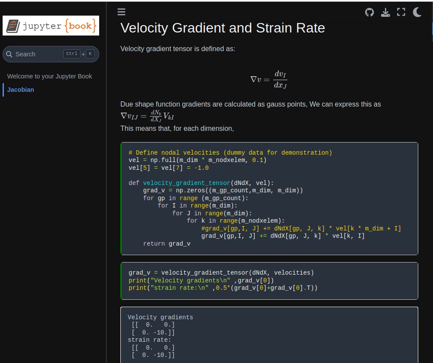Viewport: 433px width, 363px height.
Task: Toggle dark mode with the moon icon
Action: tap(417, 12)
